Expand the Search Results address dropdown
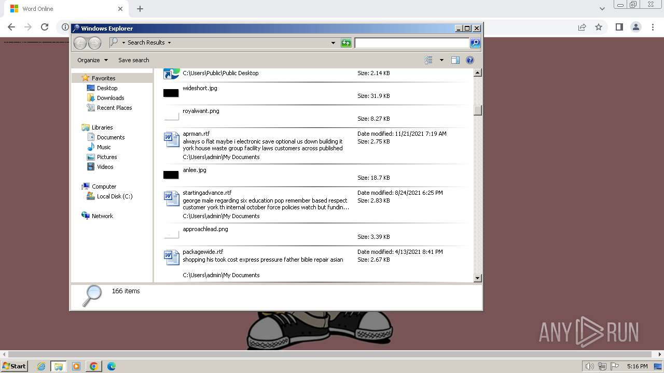Image resolution: width=664 pixels, height=373 pixels. (169, 42)
